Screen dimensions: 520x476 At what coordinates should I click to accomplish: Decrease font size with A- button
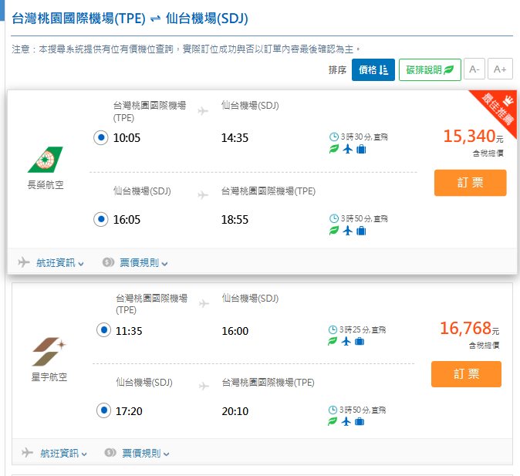pyautogui.click(x=474, y=69)
